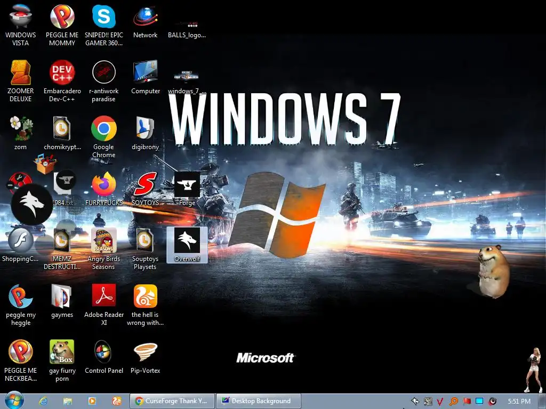The width and height of the screenshot is (546, 409).
Task: Select the MEMZ DESTRUCTI file
Action: click(x=62, y=249)
